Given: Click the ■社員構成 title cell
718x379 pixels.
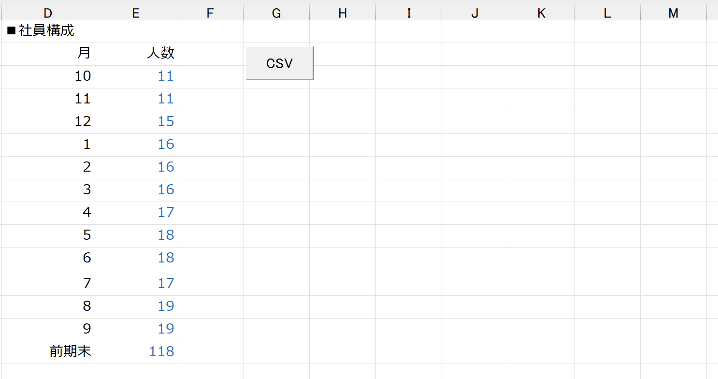Looking at the screenshot, I should [47, 31].
